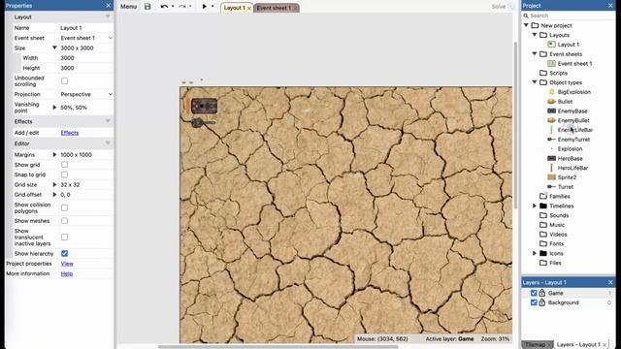Enable Show translucent inactive layers checkbox
The height and width of the screenshot is (349, 621).
pyautogui.click(x=64, y=237)
